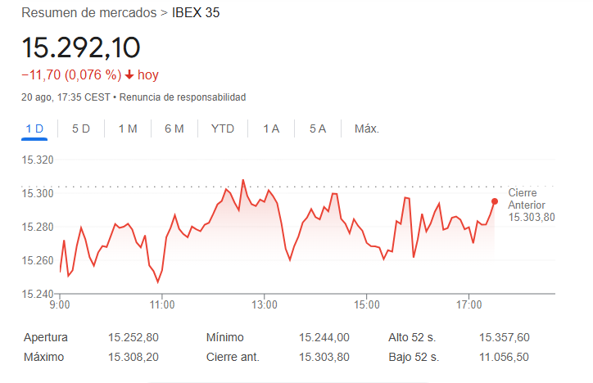Click the Alto 52 s. value

pyautogui.click(x=505, y=337)
